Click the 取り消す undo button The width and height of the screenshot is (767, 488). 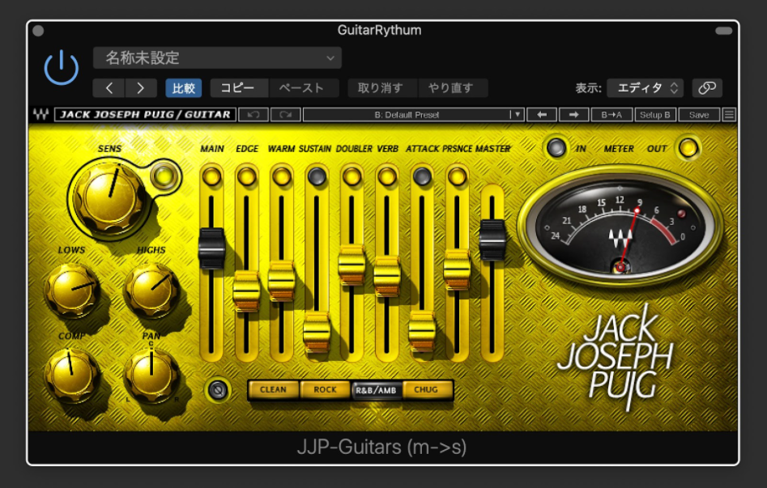coord(382,88)
